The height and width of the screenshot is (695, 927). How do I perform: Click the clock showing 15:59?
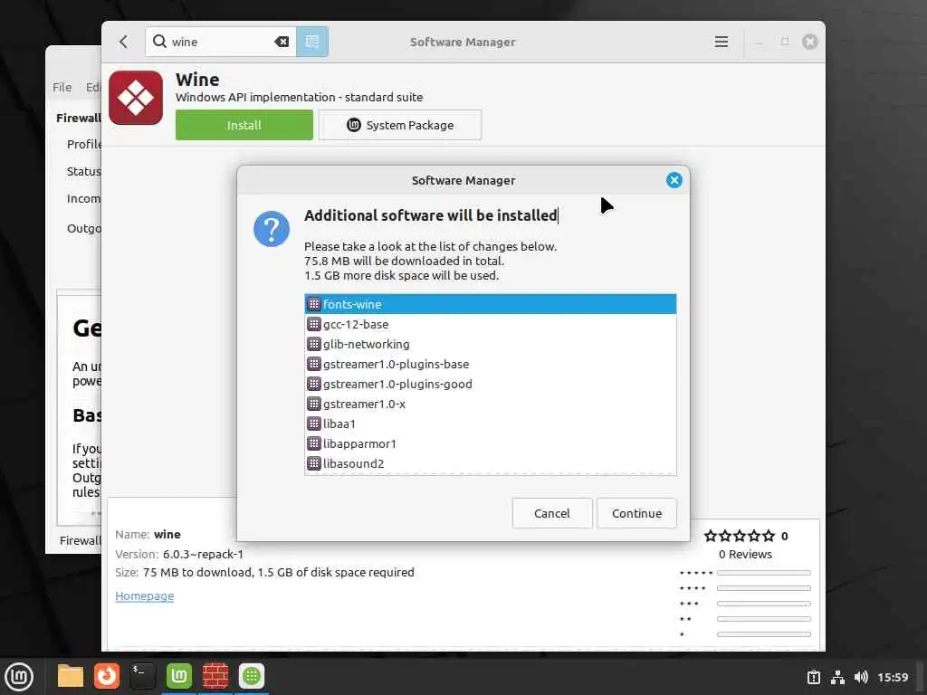click(x=893, y=677)
